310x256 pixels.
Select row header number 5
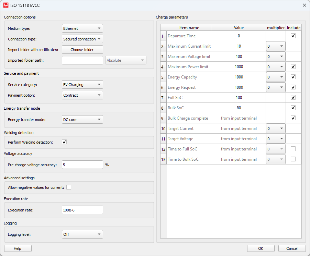164,77
